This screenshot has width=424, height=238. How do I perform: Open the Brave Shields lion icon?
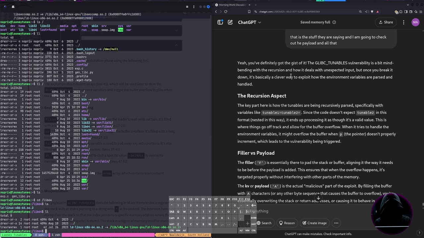click(372, 12)
